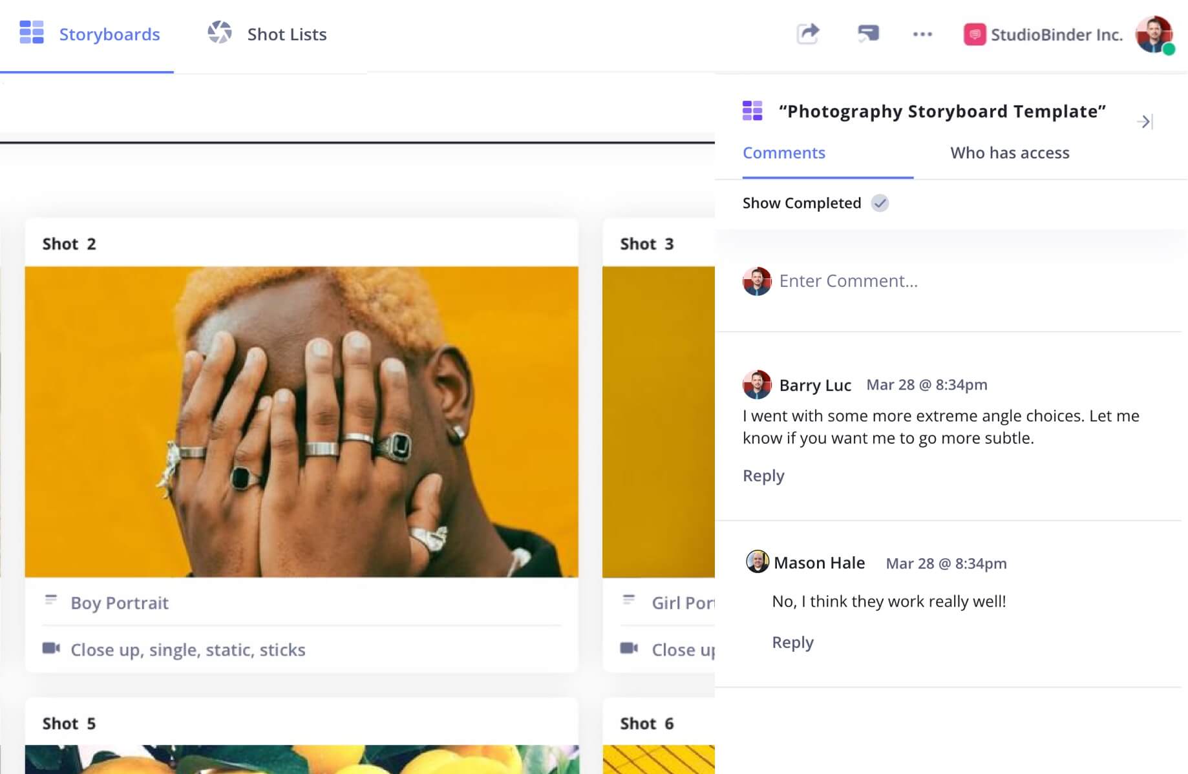The width and height of the screenshot is (1188, 774).
Task: Click the Barry Luc name
Action: [815, 385]
